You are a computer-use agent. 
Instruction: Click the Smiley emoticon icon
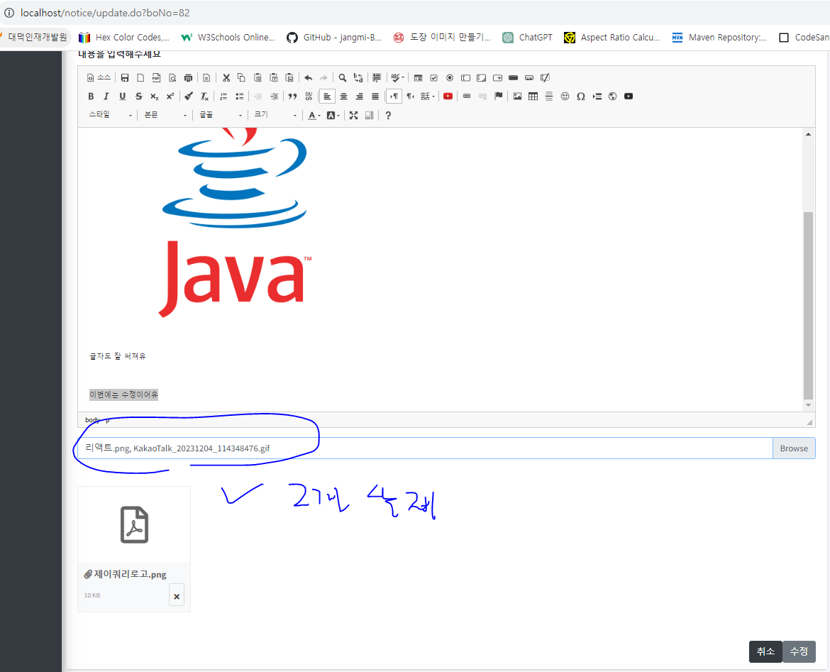(565, 97)
